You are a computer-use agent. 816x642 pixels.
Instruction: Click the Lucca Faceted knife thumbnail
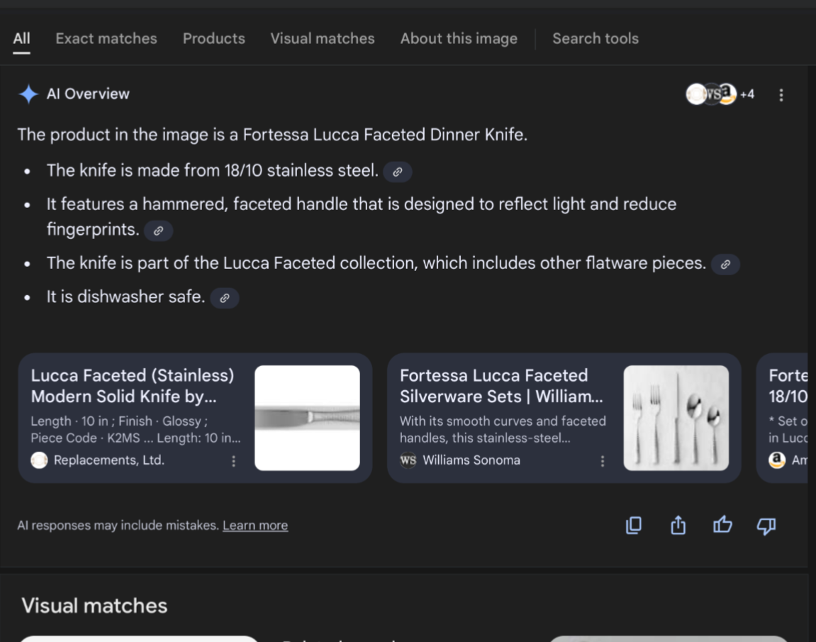pyautogui.click(x=307, y=418)
